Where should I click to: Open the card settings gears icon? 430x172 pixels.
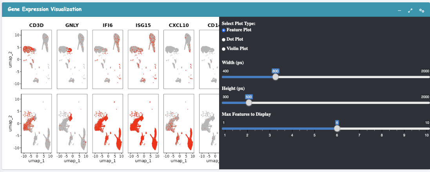tap(422, 11)
